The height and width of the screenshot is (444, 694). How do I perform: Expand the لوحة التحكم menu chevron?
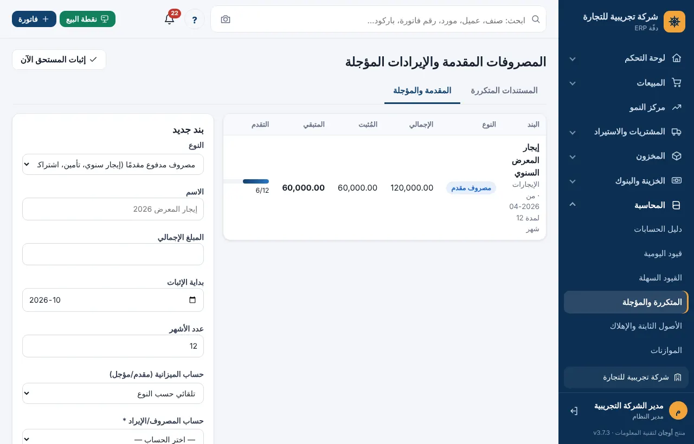pyautogui.click(x=573, y=58)
